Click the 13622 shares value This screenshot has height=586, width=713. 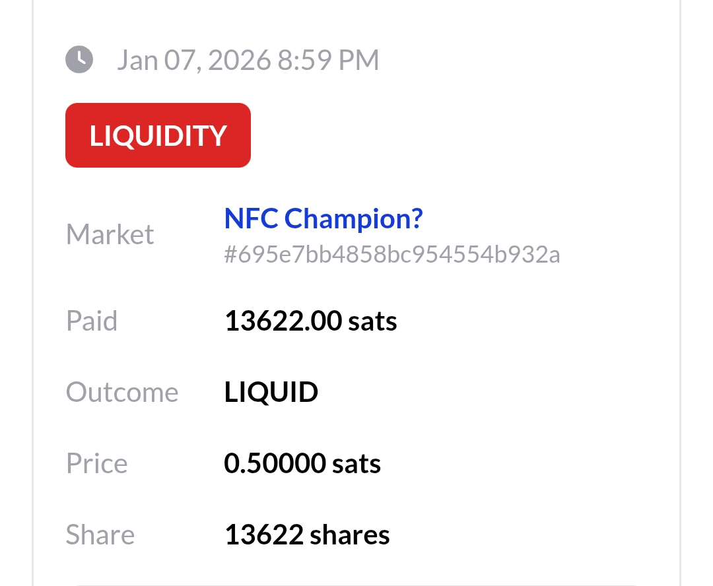(x=307, y=535)
